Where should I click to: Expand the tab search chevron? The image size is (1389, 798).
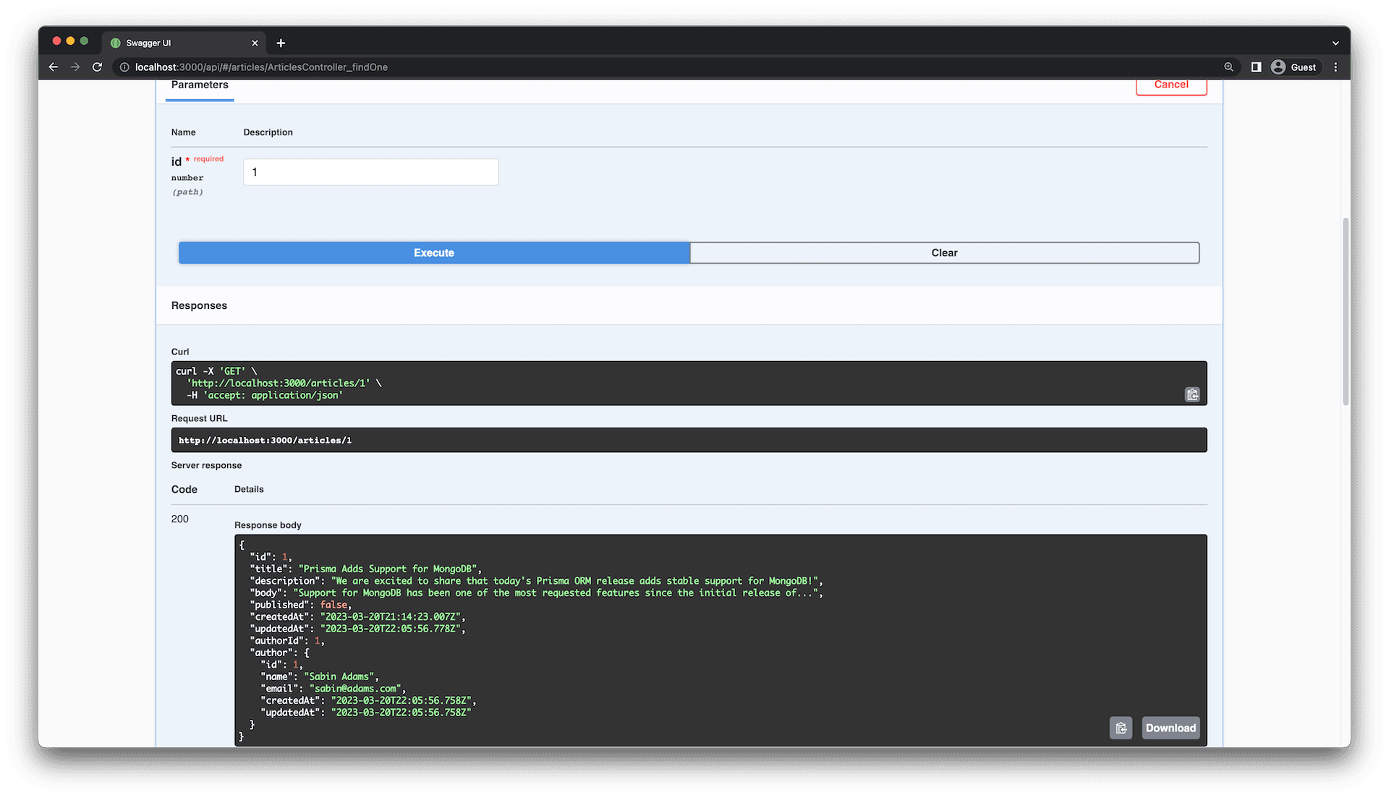pos(1335,43)
